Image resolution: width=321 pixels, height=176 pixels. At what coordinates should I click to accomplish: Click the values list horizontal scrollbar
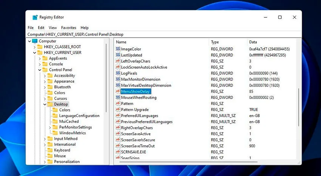[188, 162]
